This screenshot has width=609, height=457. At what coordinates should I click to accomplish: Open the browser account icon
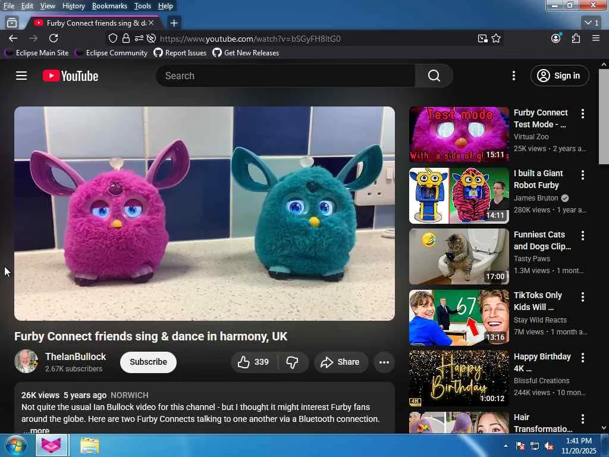point(556,39)
